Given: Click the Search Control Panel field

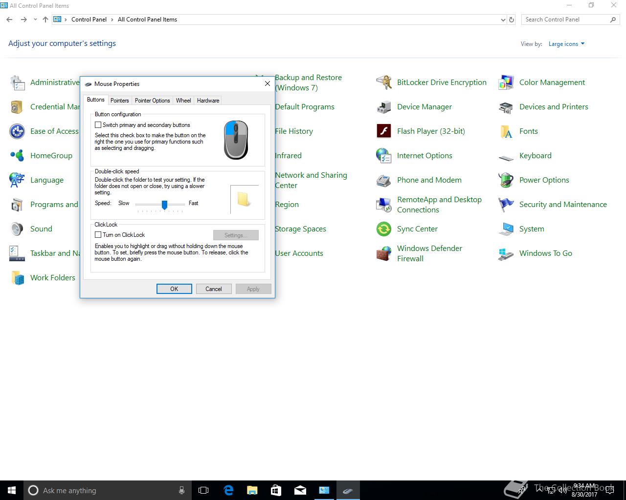Looking at the screenshot, I should point(565,20).
